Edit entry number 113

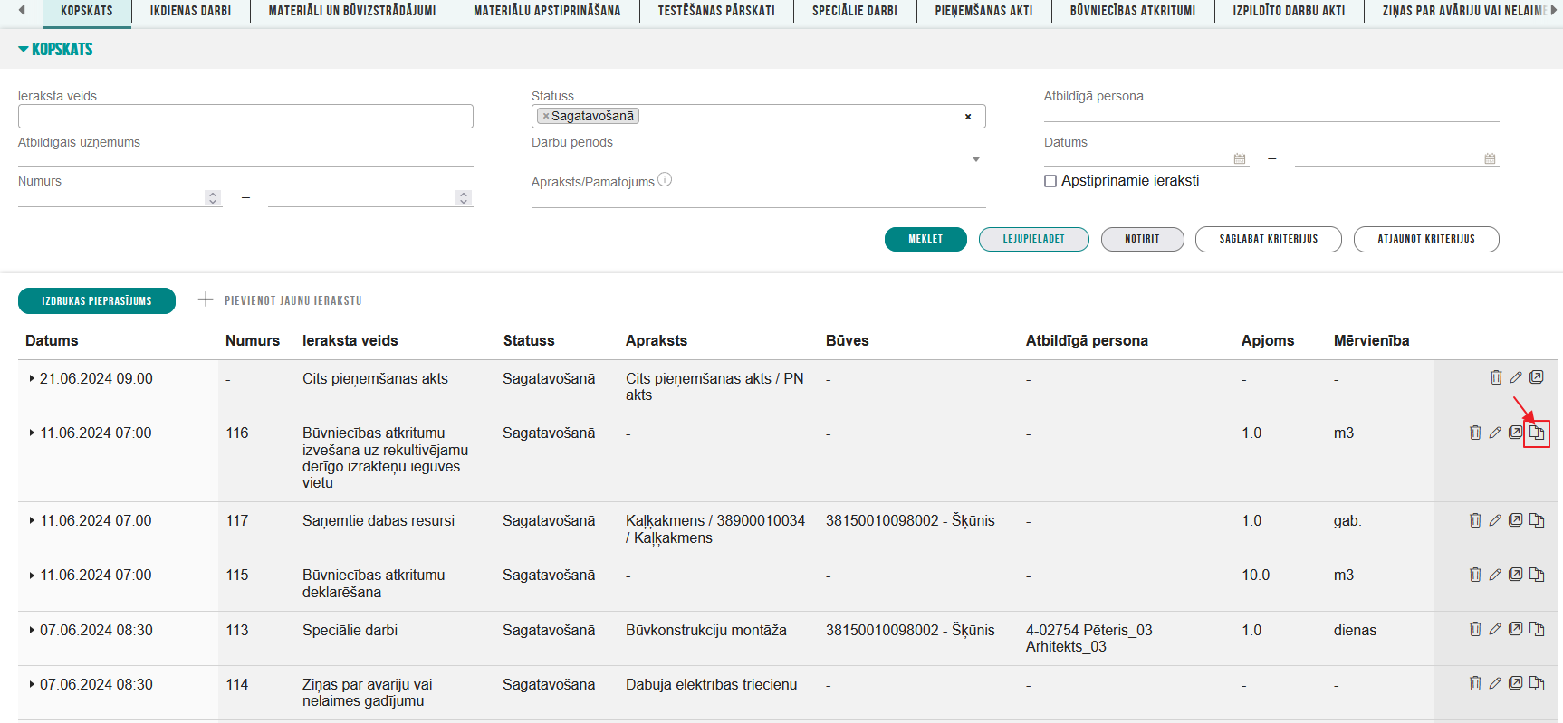1495,629
